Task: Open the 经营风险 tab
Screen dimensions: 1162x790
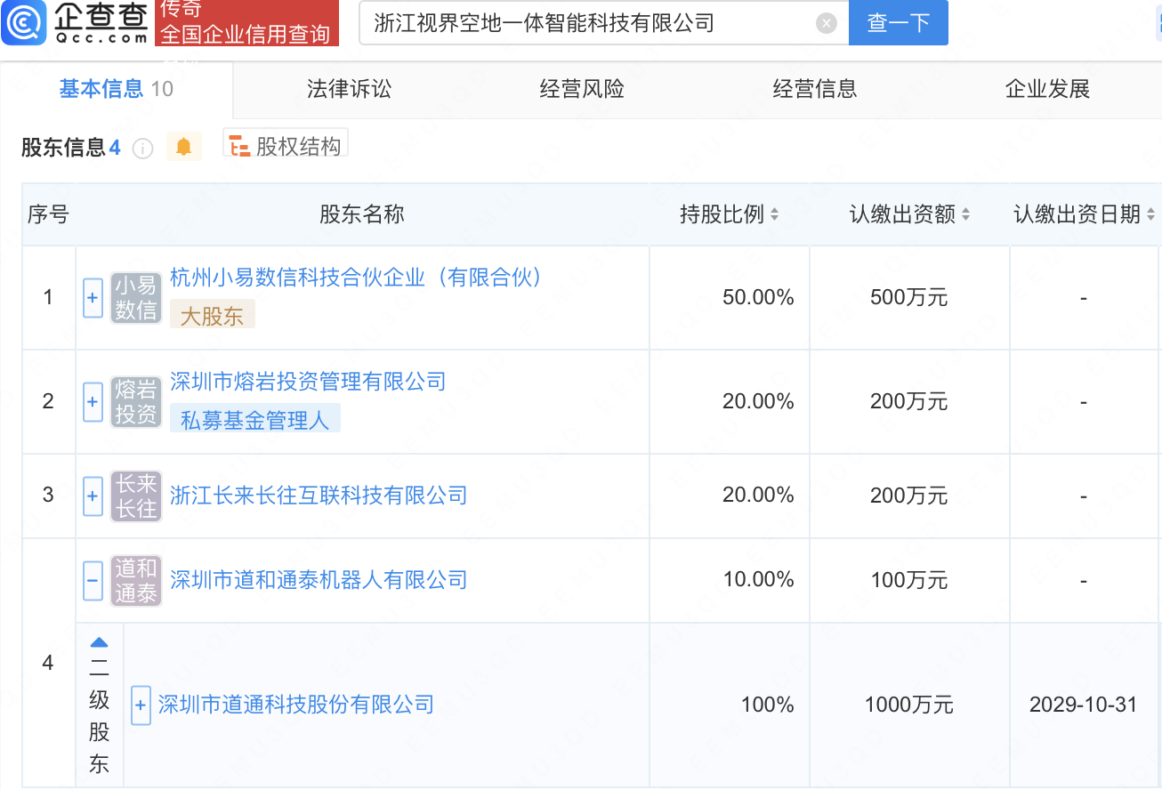Action: (x=582, y=89)
